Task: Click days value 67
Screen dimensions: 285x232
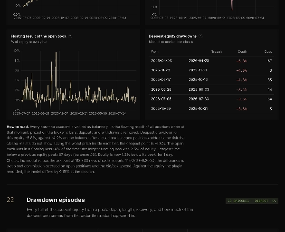Action: [x=270, y=61]
